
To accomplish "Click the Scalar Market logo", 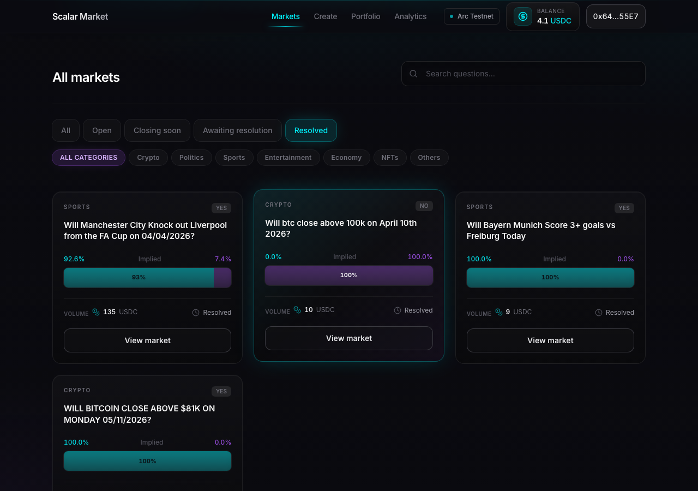I will click(80, 16).
